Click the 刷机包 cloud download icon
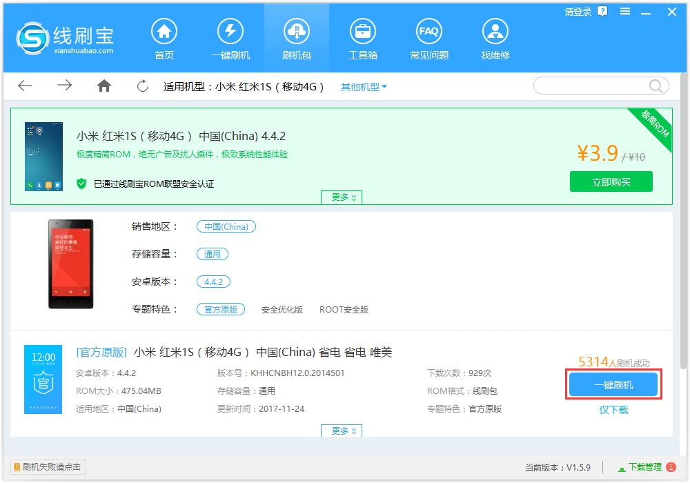The height and width of the screenshot is (483, 690). tap(297, 32)
